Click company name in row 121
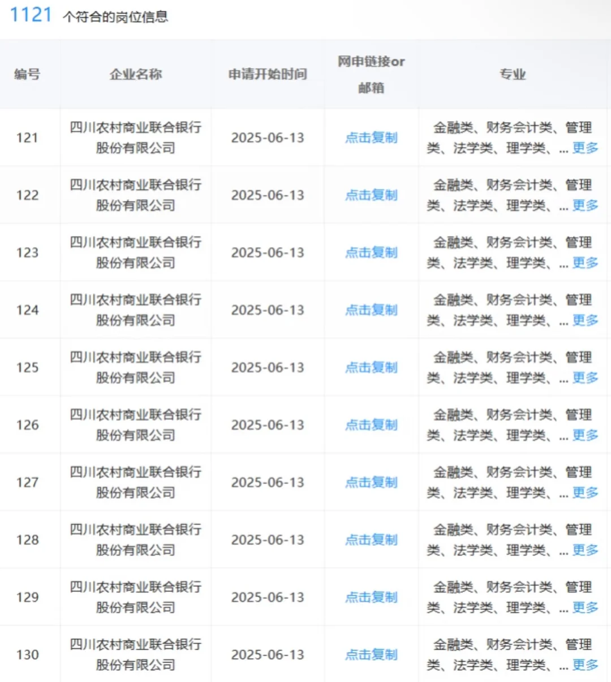This screenshot has width=611, height=682. [x=136, y=138]
